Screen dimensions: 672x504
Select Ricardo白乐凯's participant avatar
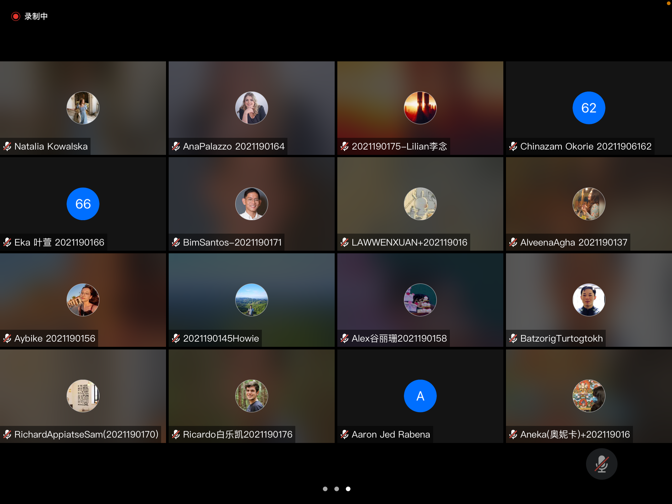(252, 396)
